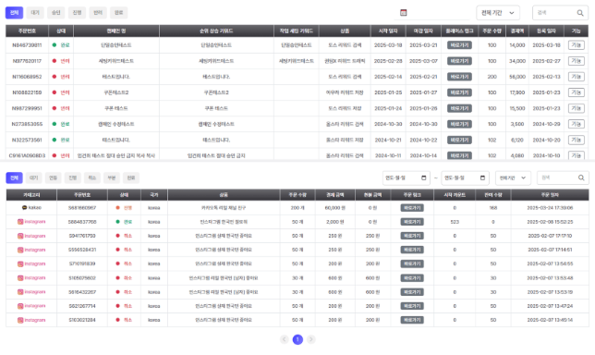The width and height of the screenshot is (595, 355).
Task: Go to the previous page with the left arrow
Action: click(285, 339)
